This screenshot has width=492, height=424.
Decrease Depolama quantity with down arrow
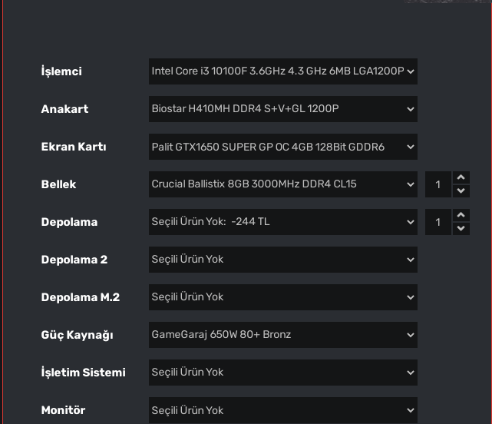(461, 228)
